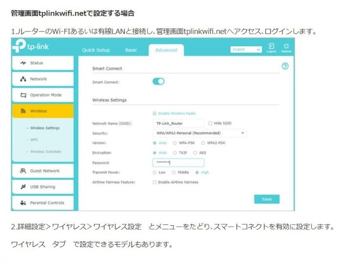Click the Wireless Settings section heading

109,100
